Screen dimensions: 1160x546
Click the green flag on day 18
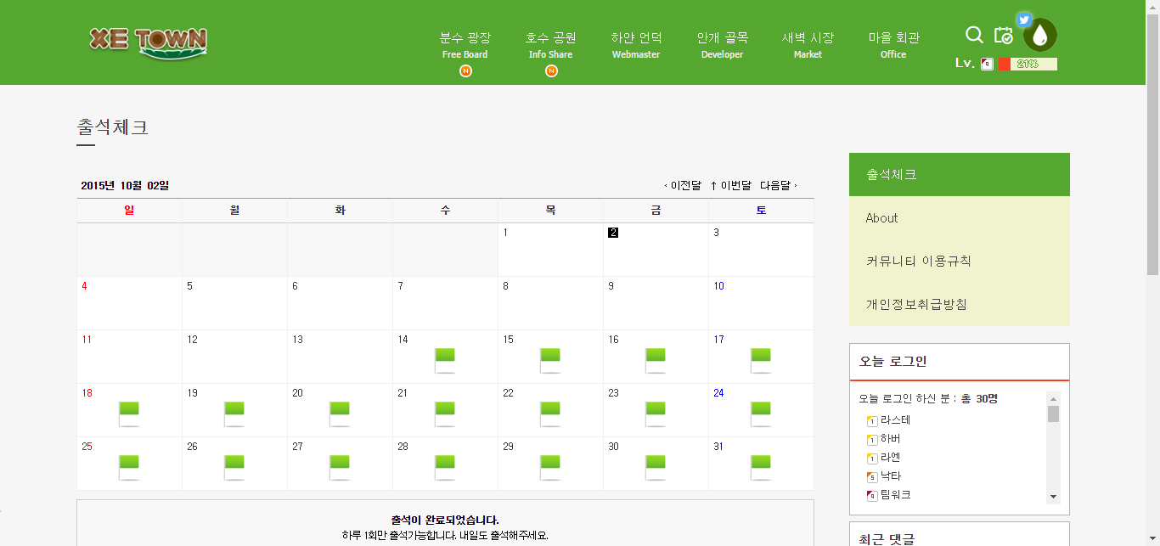(x=129, y=414)
